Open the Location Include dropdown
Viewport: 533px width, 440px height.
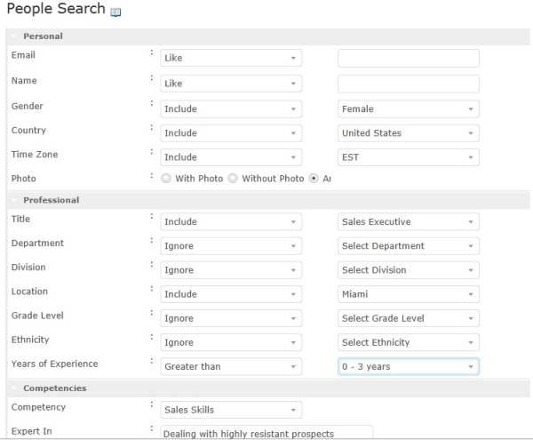231,294
